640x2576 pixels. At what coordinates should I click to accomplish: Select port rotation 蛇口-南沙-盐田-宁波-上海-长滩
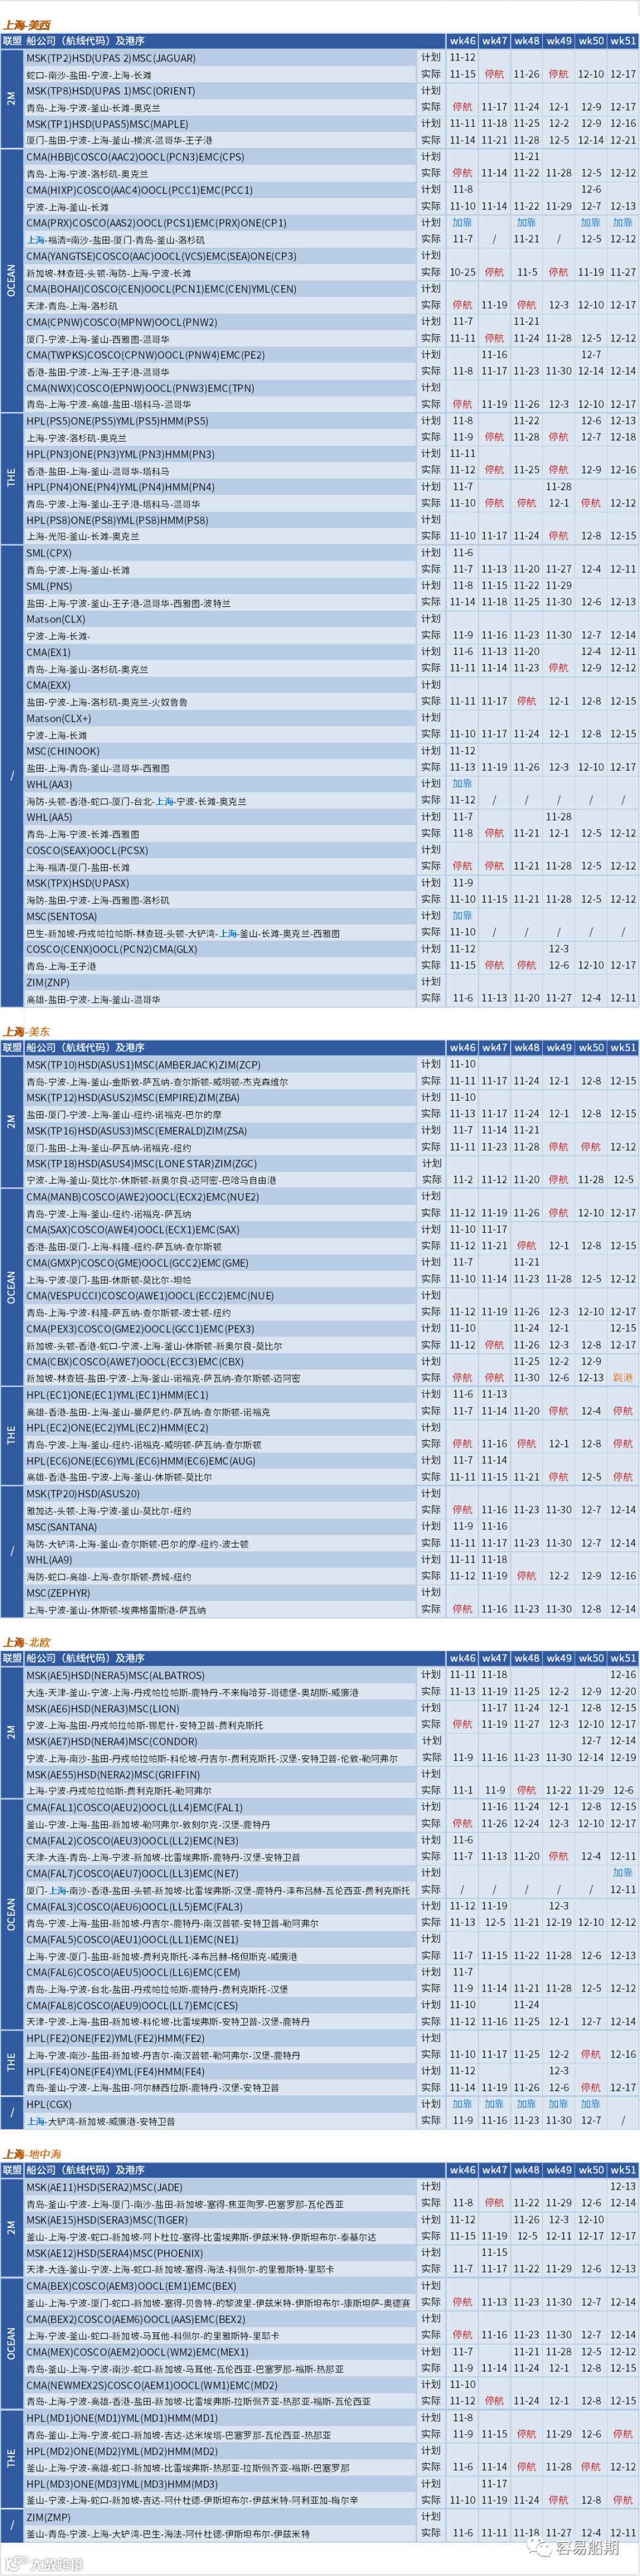(89, 75)
